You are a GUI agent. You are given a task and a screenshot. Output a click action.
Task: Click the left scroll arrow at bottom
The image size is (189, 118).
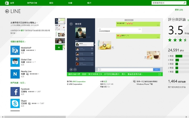[x=3, y=117]
